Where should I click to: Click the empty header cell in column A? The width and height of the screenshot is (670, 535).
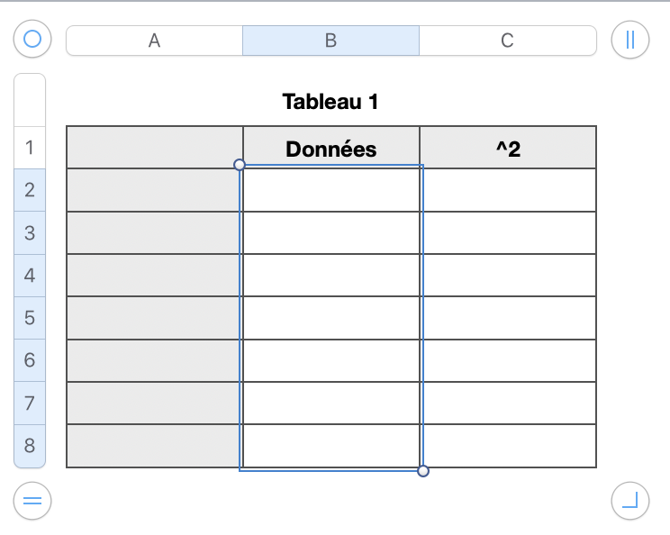tap(154, 148)
